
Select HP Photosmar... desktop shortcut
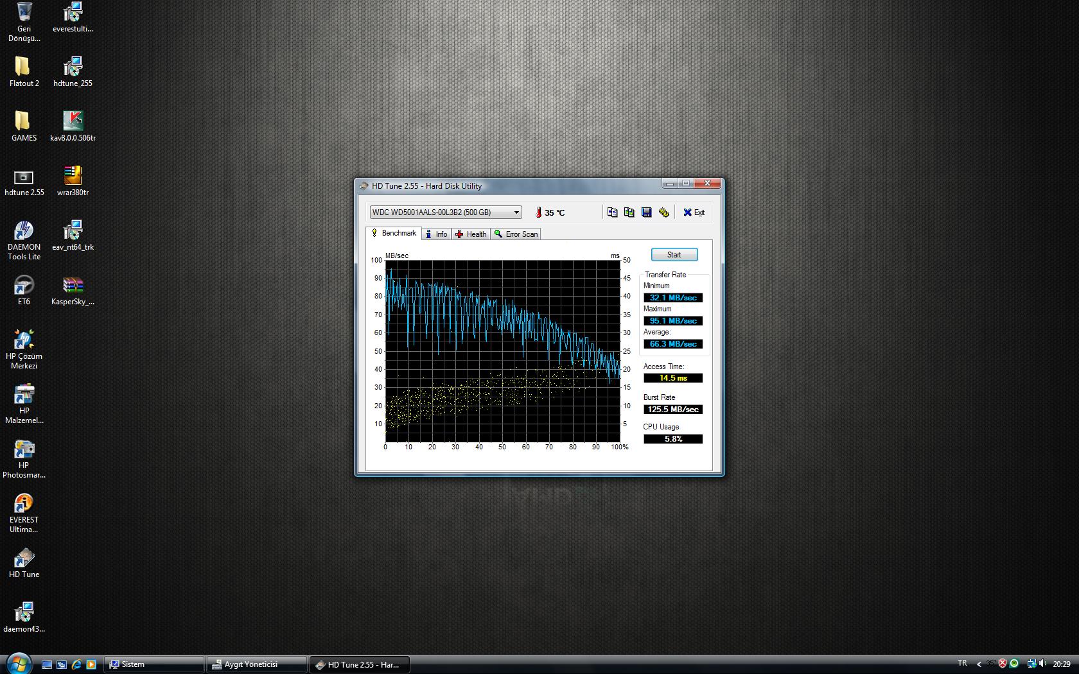24,458
